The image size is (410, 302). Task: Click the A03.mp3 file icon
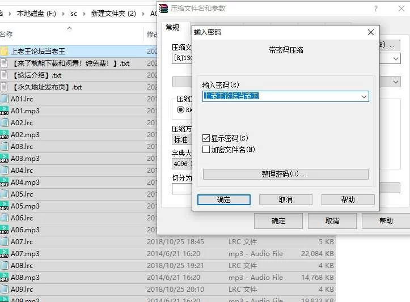(4, 158)
